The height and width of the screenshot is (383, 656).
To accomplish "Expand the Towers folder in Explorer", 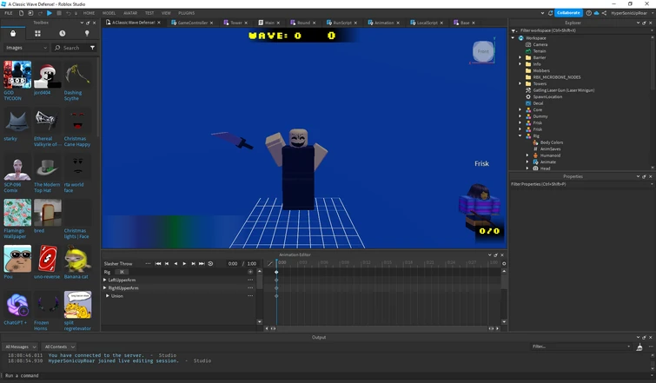I will pos(520,83).
